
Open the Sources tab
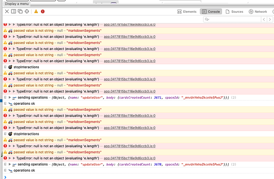[x=234, y=12]
